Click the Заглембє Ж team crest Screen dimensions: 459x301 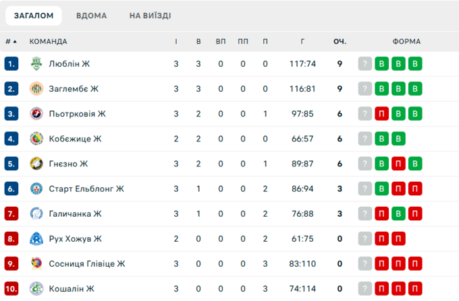click(36, 89)
